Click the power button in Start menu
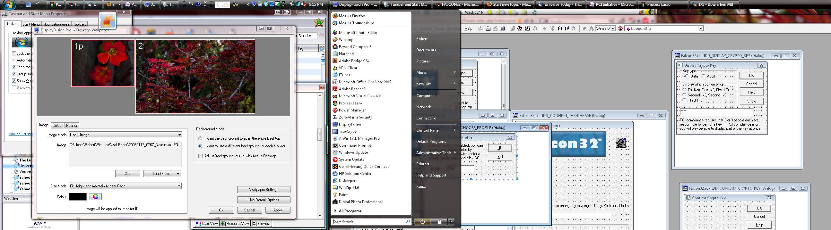Viewport: 831px width, 230px height. 422,222
